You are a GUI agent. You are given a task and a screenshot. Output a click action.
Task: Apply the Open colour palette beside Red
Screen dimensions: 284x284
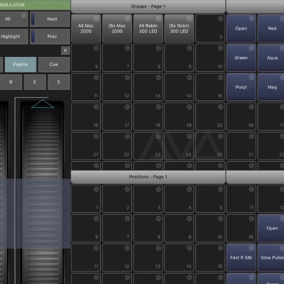241,28
